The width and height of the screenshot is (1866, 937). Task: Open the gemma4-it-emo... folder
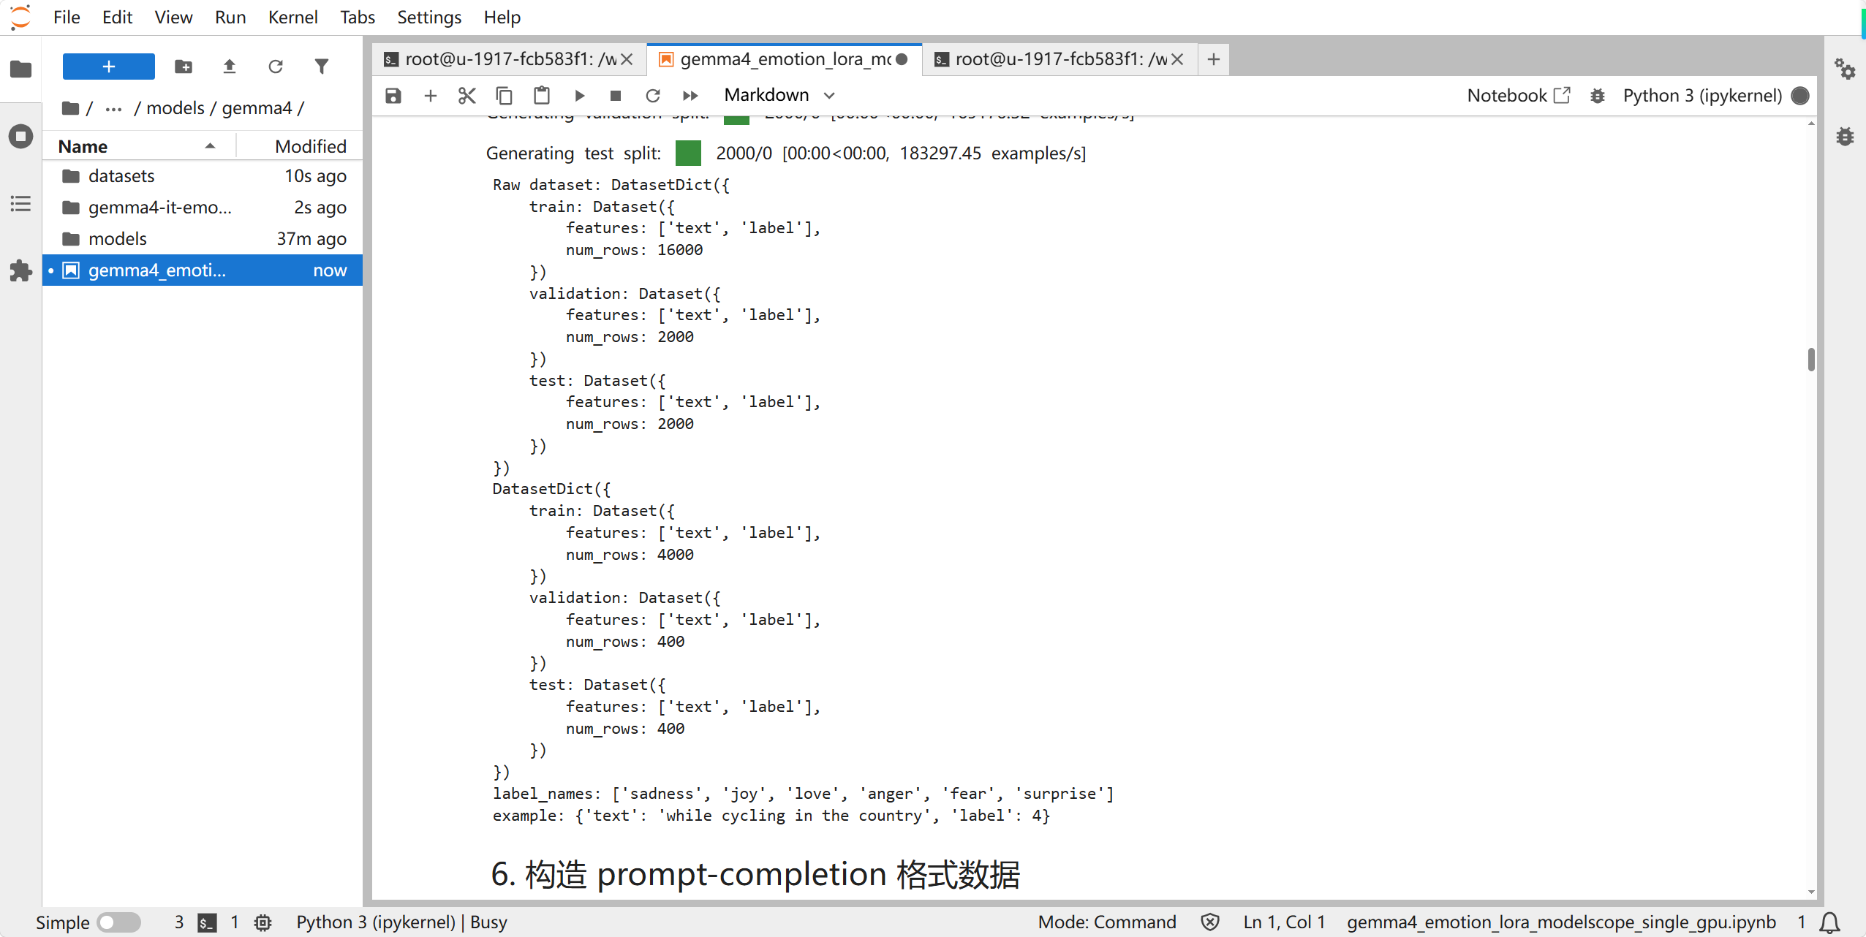pos(203,208)
